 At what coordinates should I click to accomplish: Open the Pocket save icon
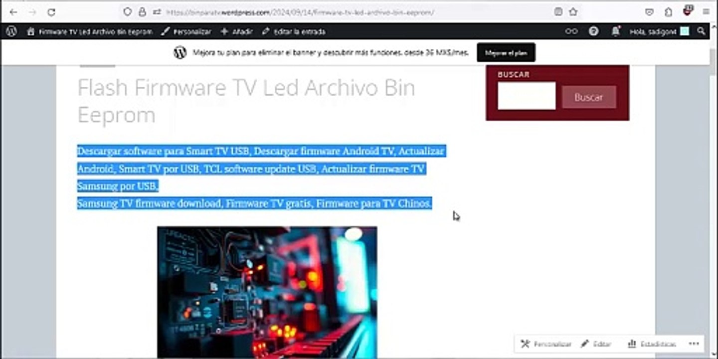pyautogui.click(x=649, y=12)
